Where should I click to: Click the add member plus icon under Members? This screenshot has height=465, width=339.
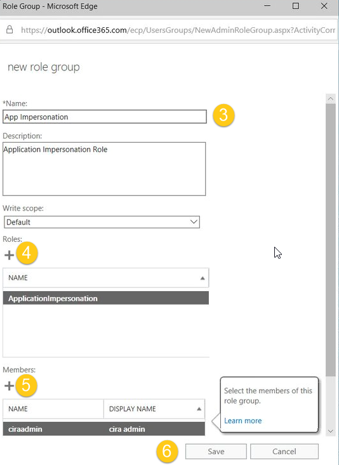pyautogui.click(x=9, y=386)
